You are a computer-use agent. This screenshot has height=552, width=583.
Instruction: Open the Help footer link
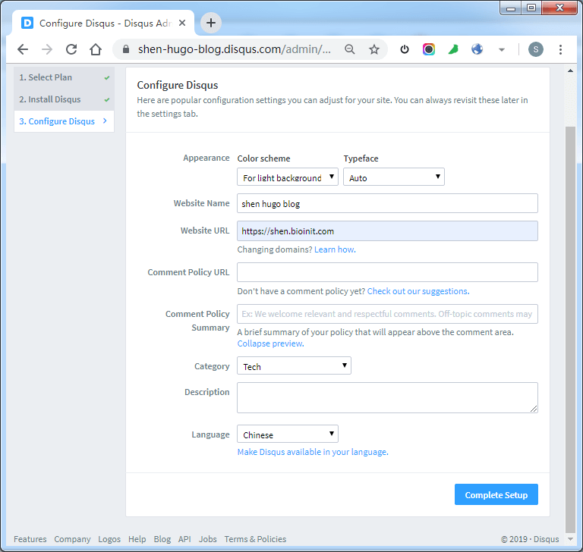[137, 539]
